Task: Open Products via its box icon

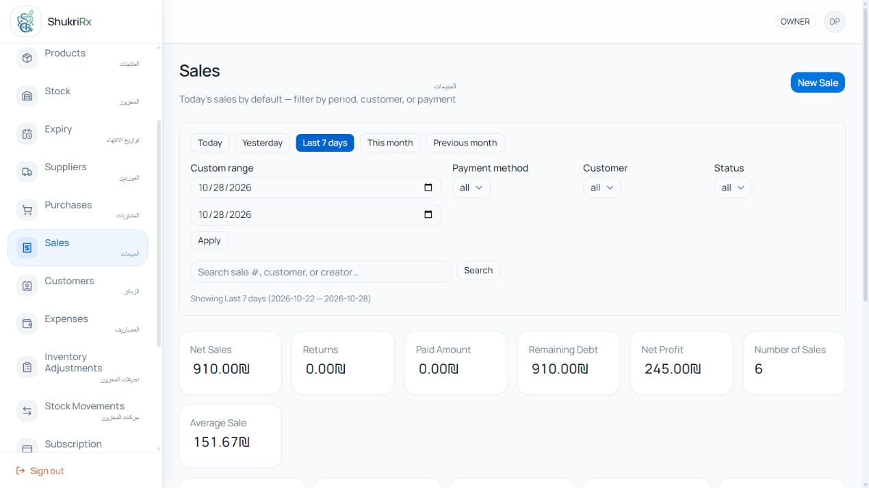Action: pyautogui.click(x=27, y=58)
